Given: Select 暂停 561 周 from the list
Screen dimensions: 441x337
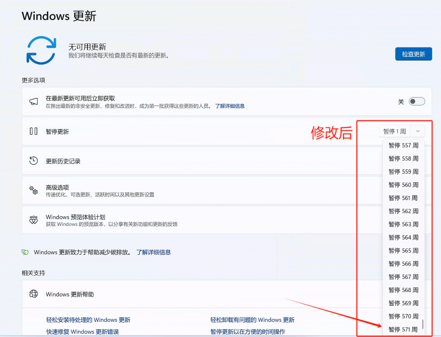Looking at the screenshot, I should [x=404, y=198].
